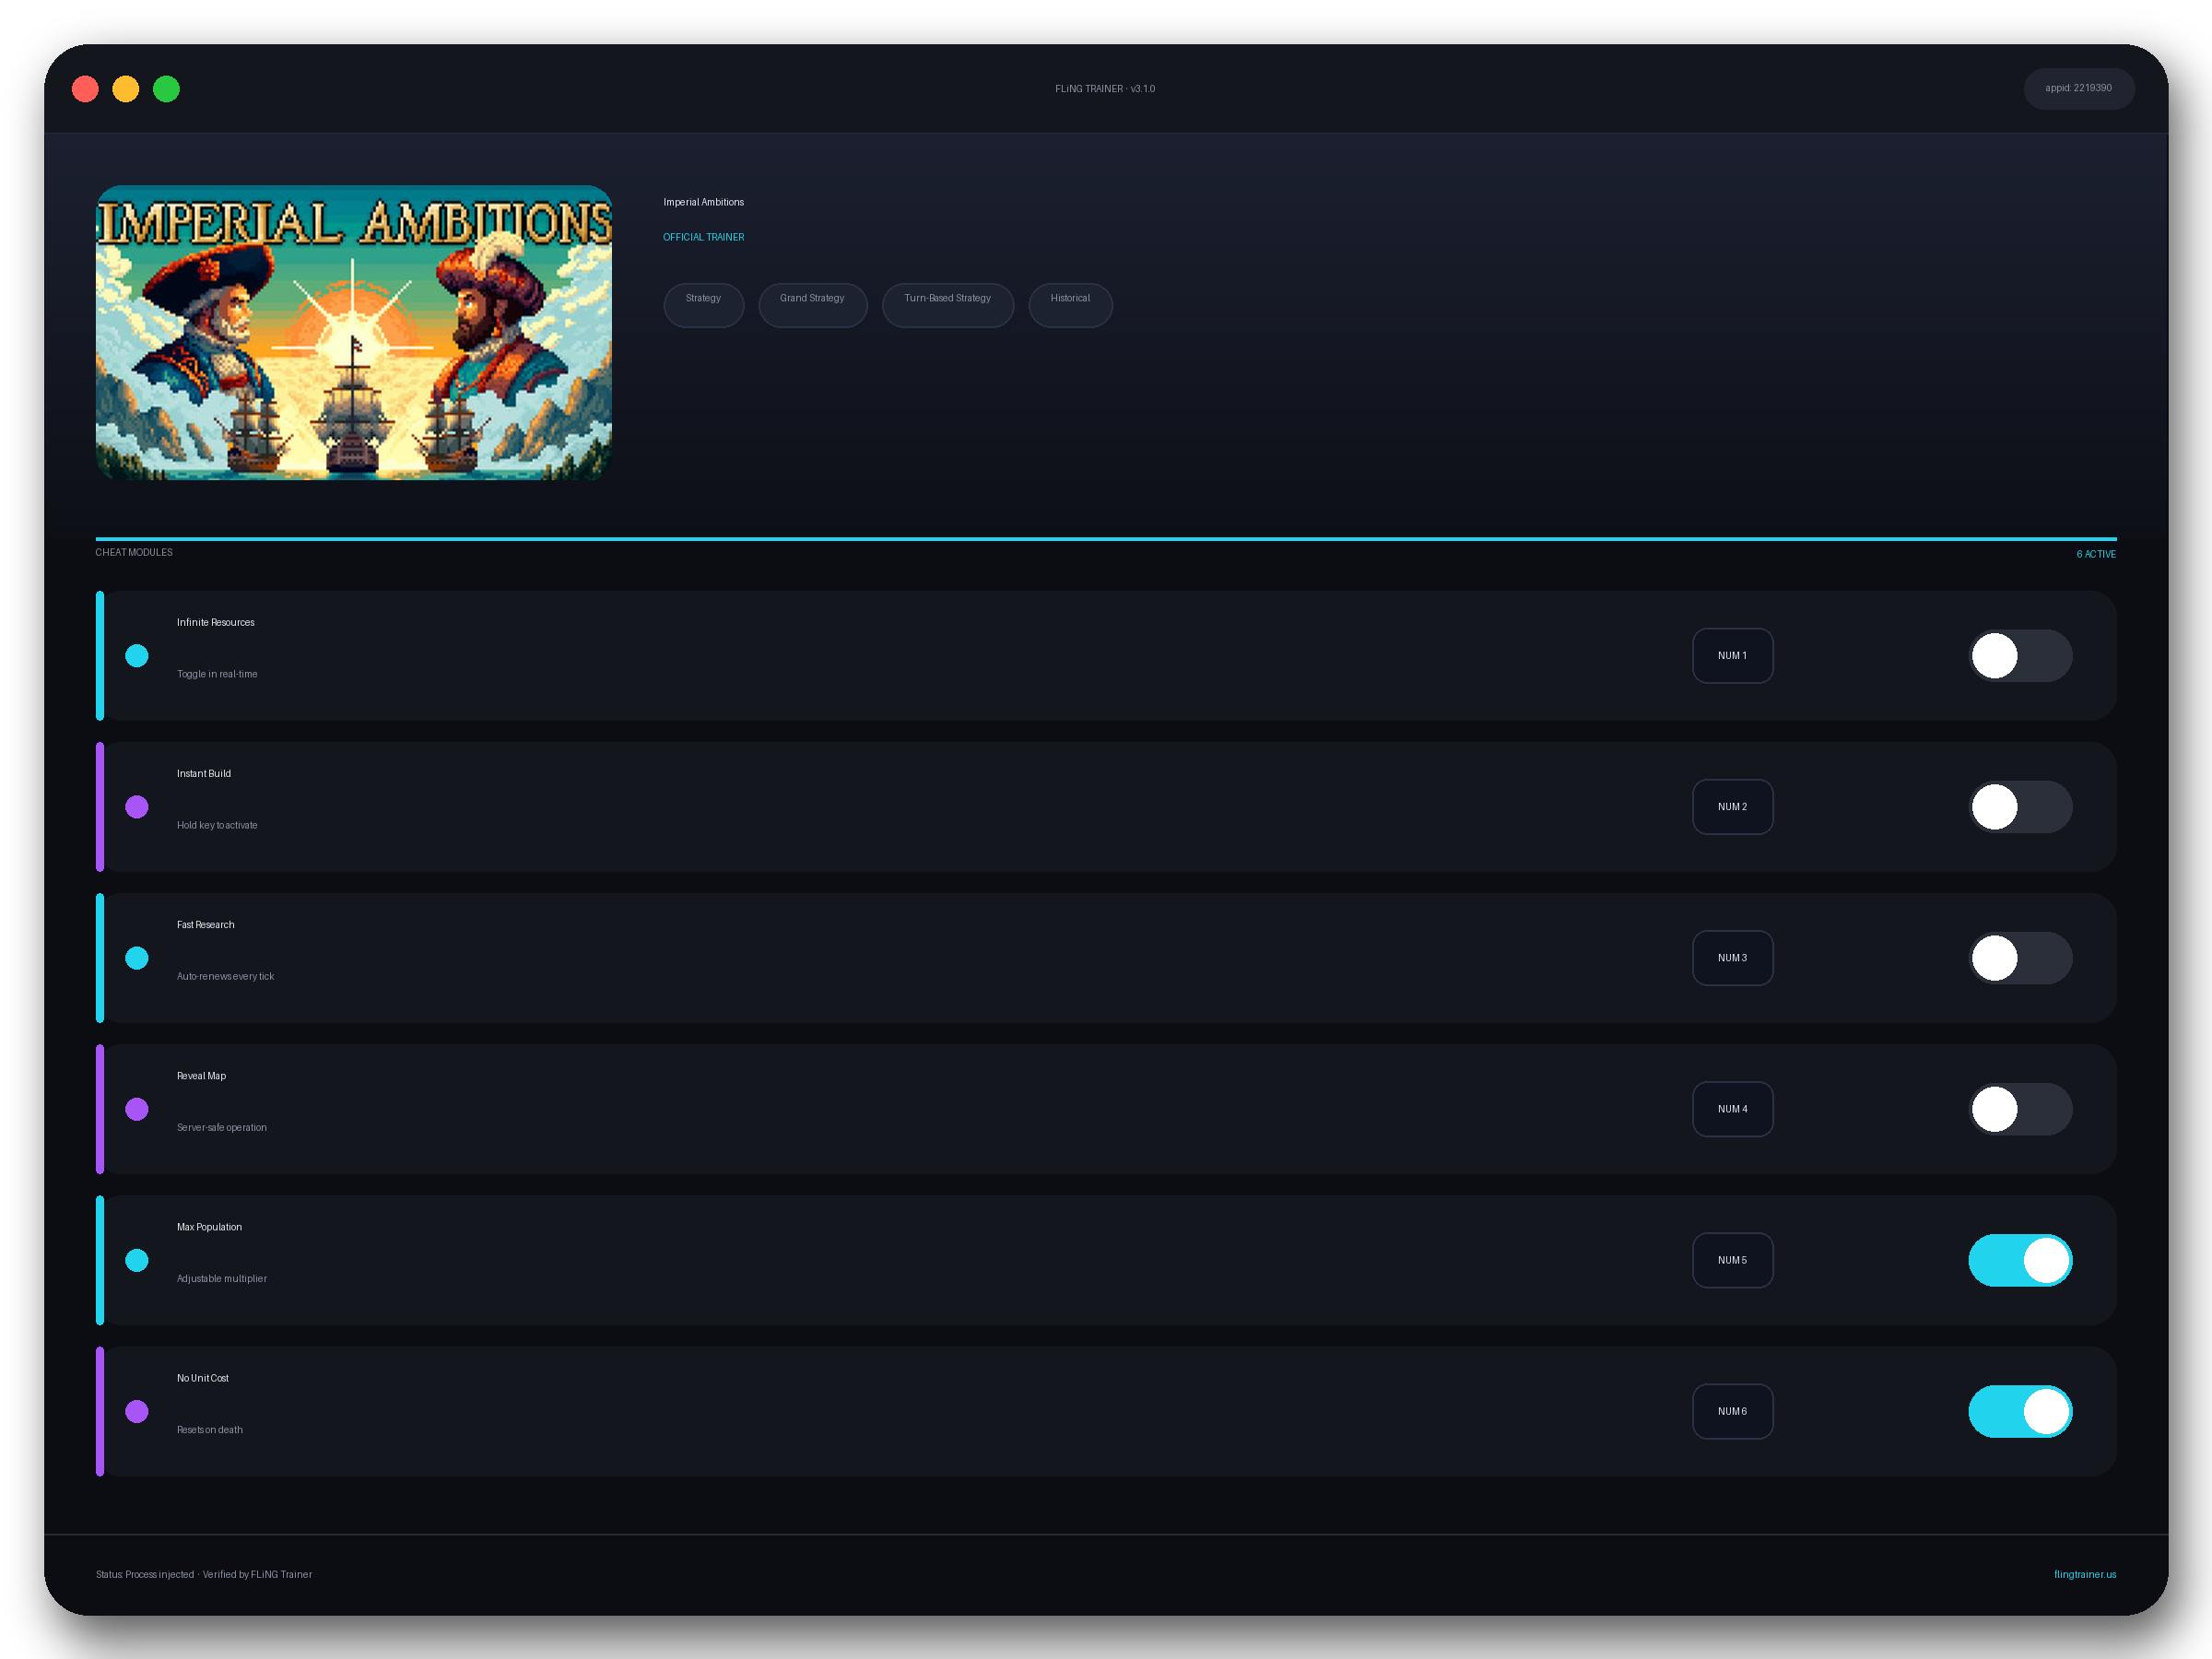This screenshot has width=2212, height=1659.
Task: Click the Imperial Ambitions cover image
Action: (353, 333)
